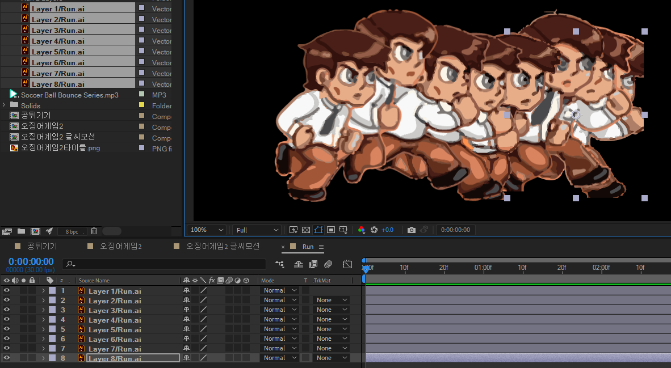
Task: Open grid and guide options icon
Action: point(343,230)
